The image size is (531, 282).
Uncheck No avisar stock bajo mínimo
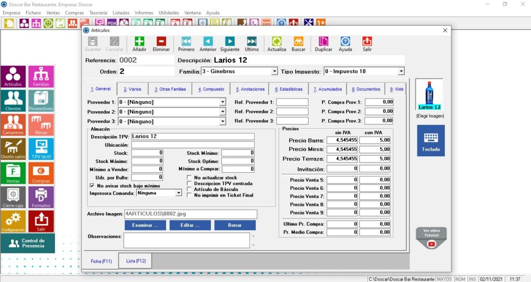click(x=92, y=185)
